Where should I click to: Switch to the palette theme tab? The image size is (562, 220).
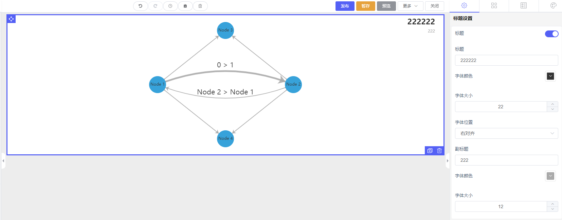click(x=553, y=5)
